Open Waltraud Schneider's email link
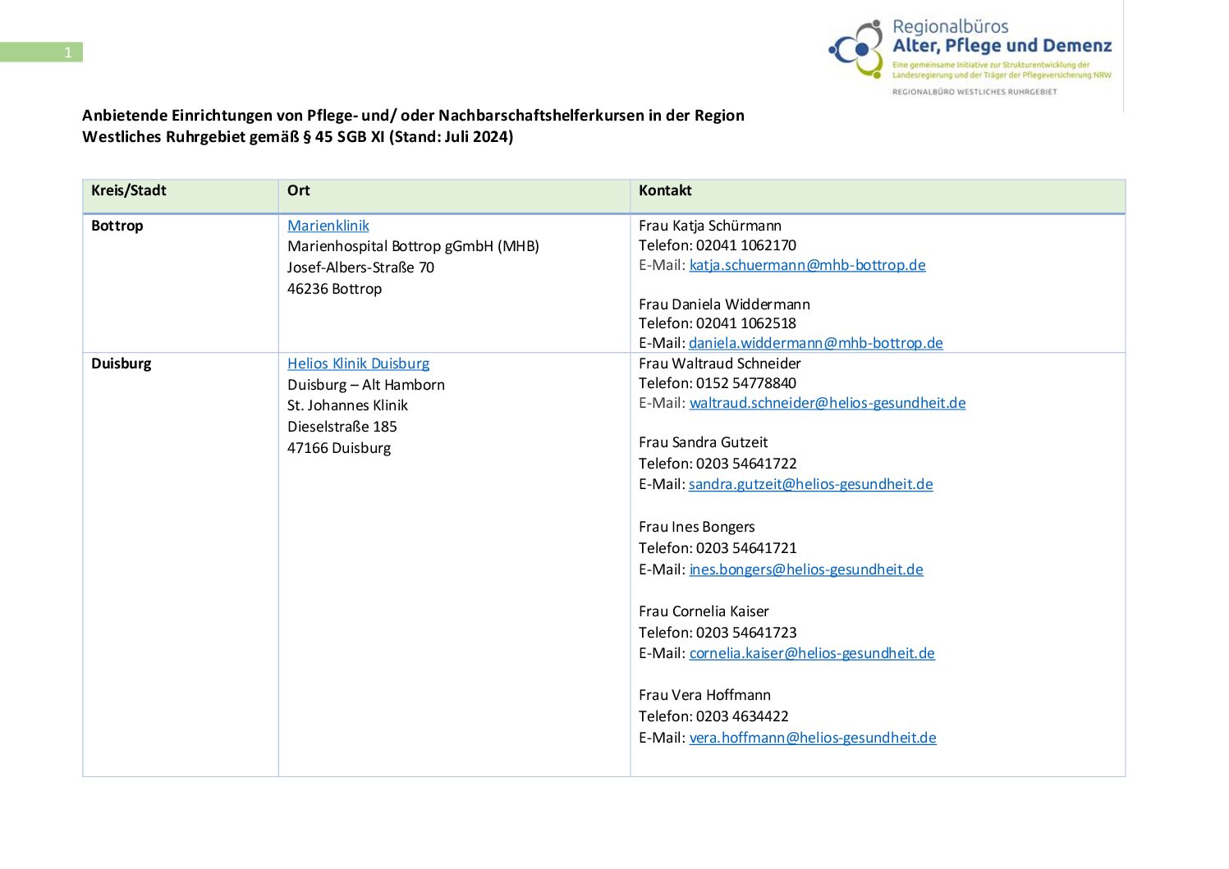1229x869 pixels. pos(827,403)
